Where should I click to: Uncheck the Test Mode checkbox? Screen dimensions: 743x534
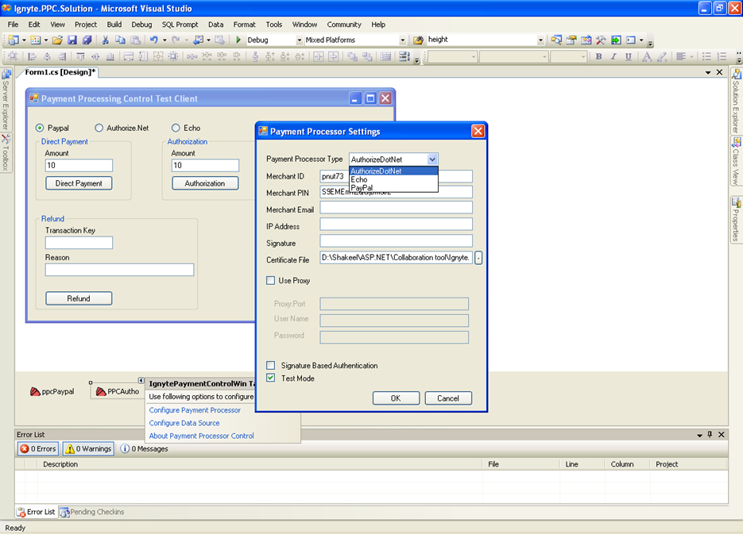coord(270,378)
